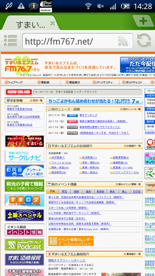Tap the RSS feed icon in address bar
Viewport: 155px width, 276px height.
123,41
